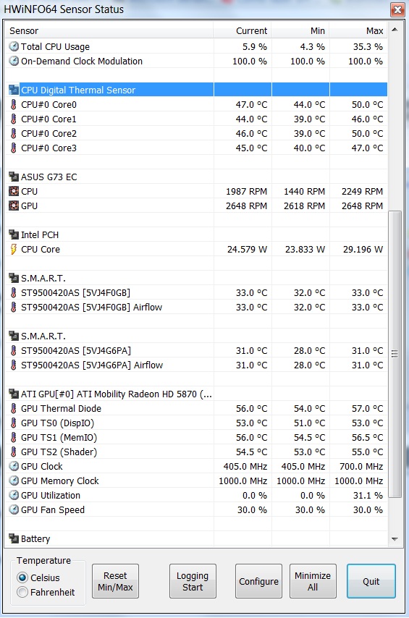Click the Reset Min/Max button

tap(115, 581)
